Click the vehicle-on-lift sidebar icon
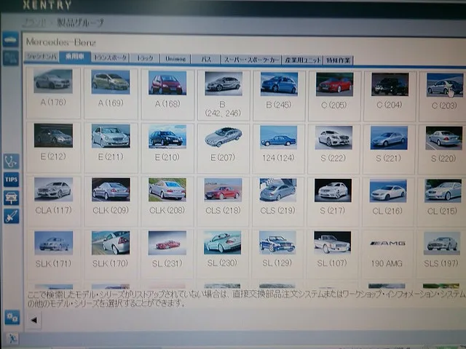The width and height of the screenshot is (466, 349). [12, 198]
